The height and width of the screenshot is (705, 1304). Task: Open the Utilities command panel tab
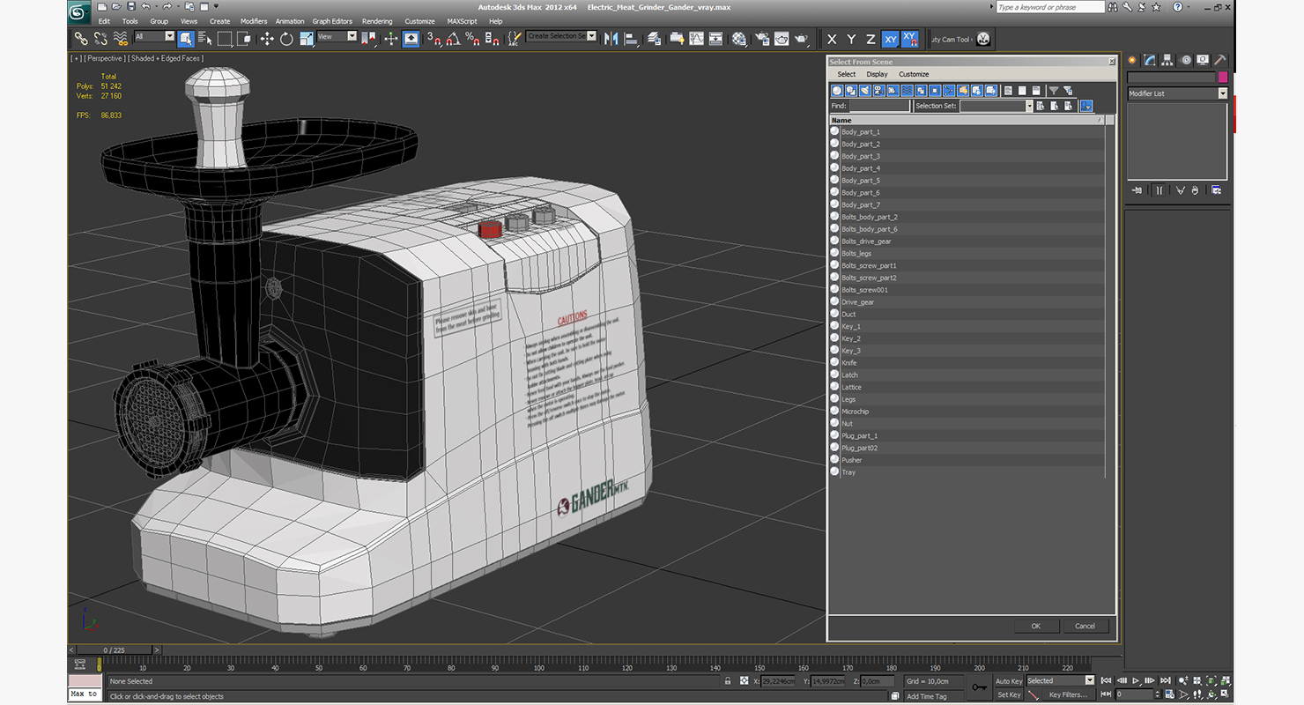pos(1220,60)
